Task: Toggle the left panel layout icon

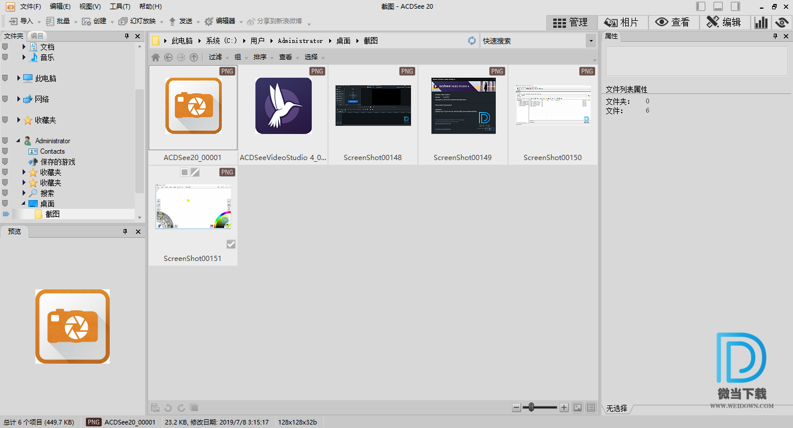Action: (x=701, y=6)
